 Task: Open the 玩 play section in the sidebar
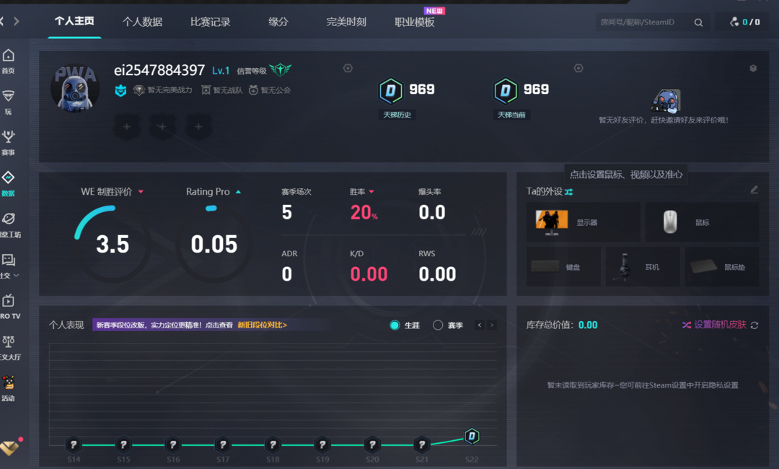pos(9,102)
